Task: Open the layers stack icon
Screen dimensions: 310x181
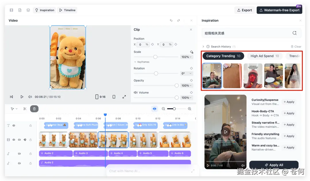Action: point(28,10)
